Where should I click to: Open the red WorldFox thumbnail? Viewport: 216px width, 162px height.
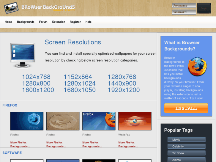click(135, 121)
